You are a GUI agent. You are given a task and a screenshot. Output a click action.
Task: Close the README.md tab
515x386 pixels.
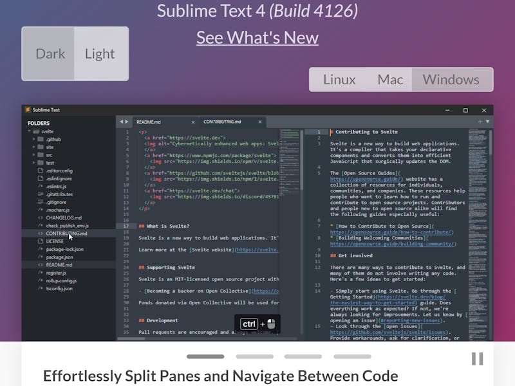pyautogui.click(x=192, y=121)
